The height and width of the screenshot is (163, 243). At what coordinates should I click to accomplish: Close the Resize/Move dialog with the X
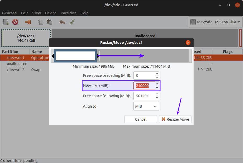coord(188,43)
